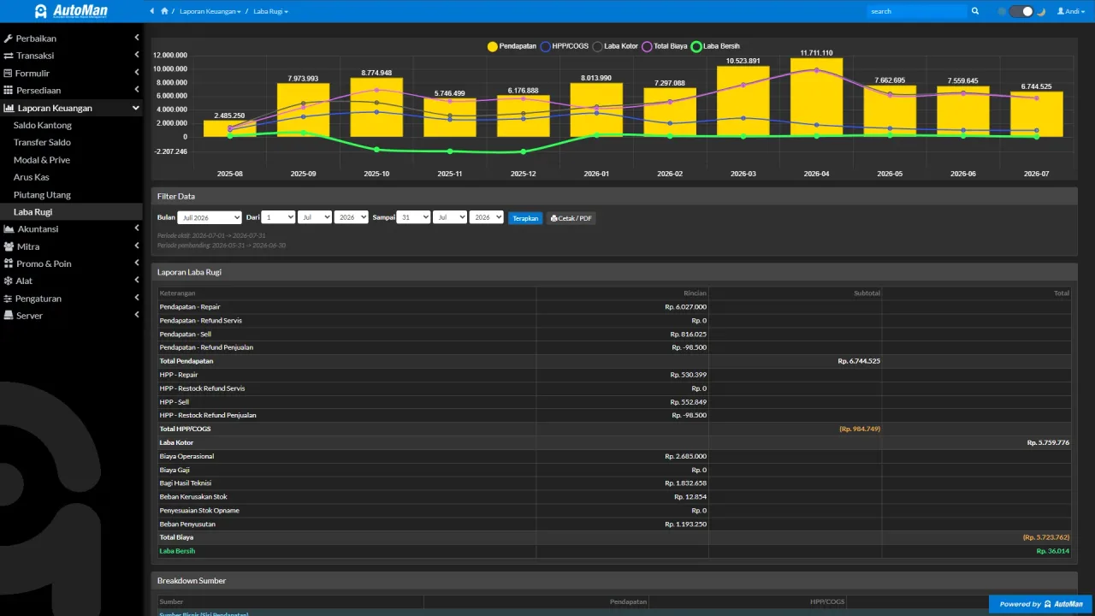This screenshot has height=616, width=1095.
Task: Click the arrows icon beside Transaksi
Action: 8,56
